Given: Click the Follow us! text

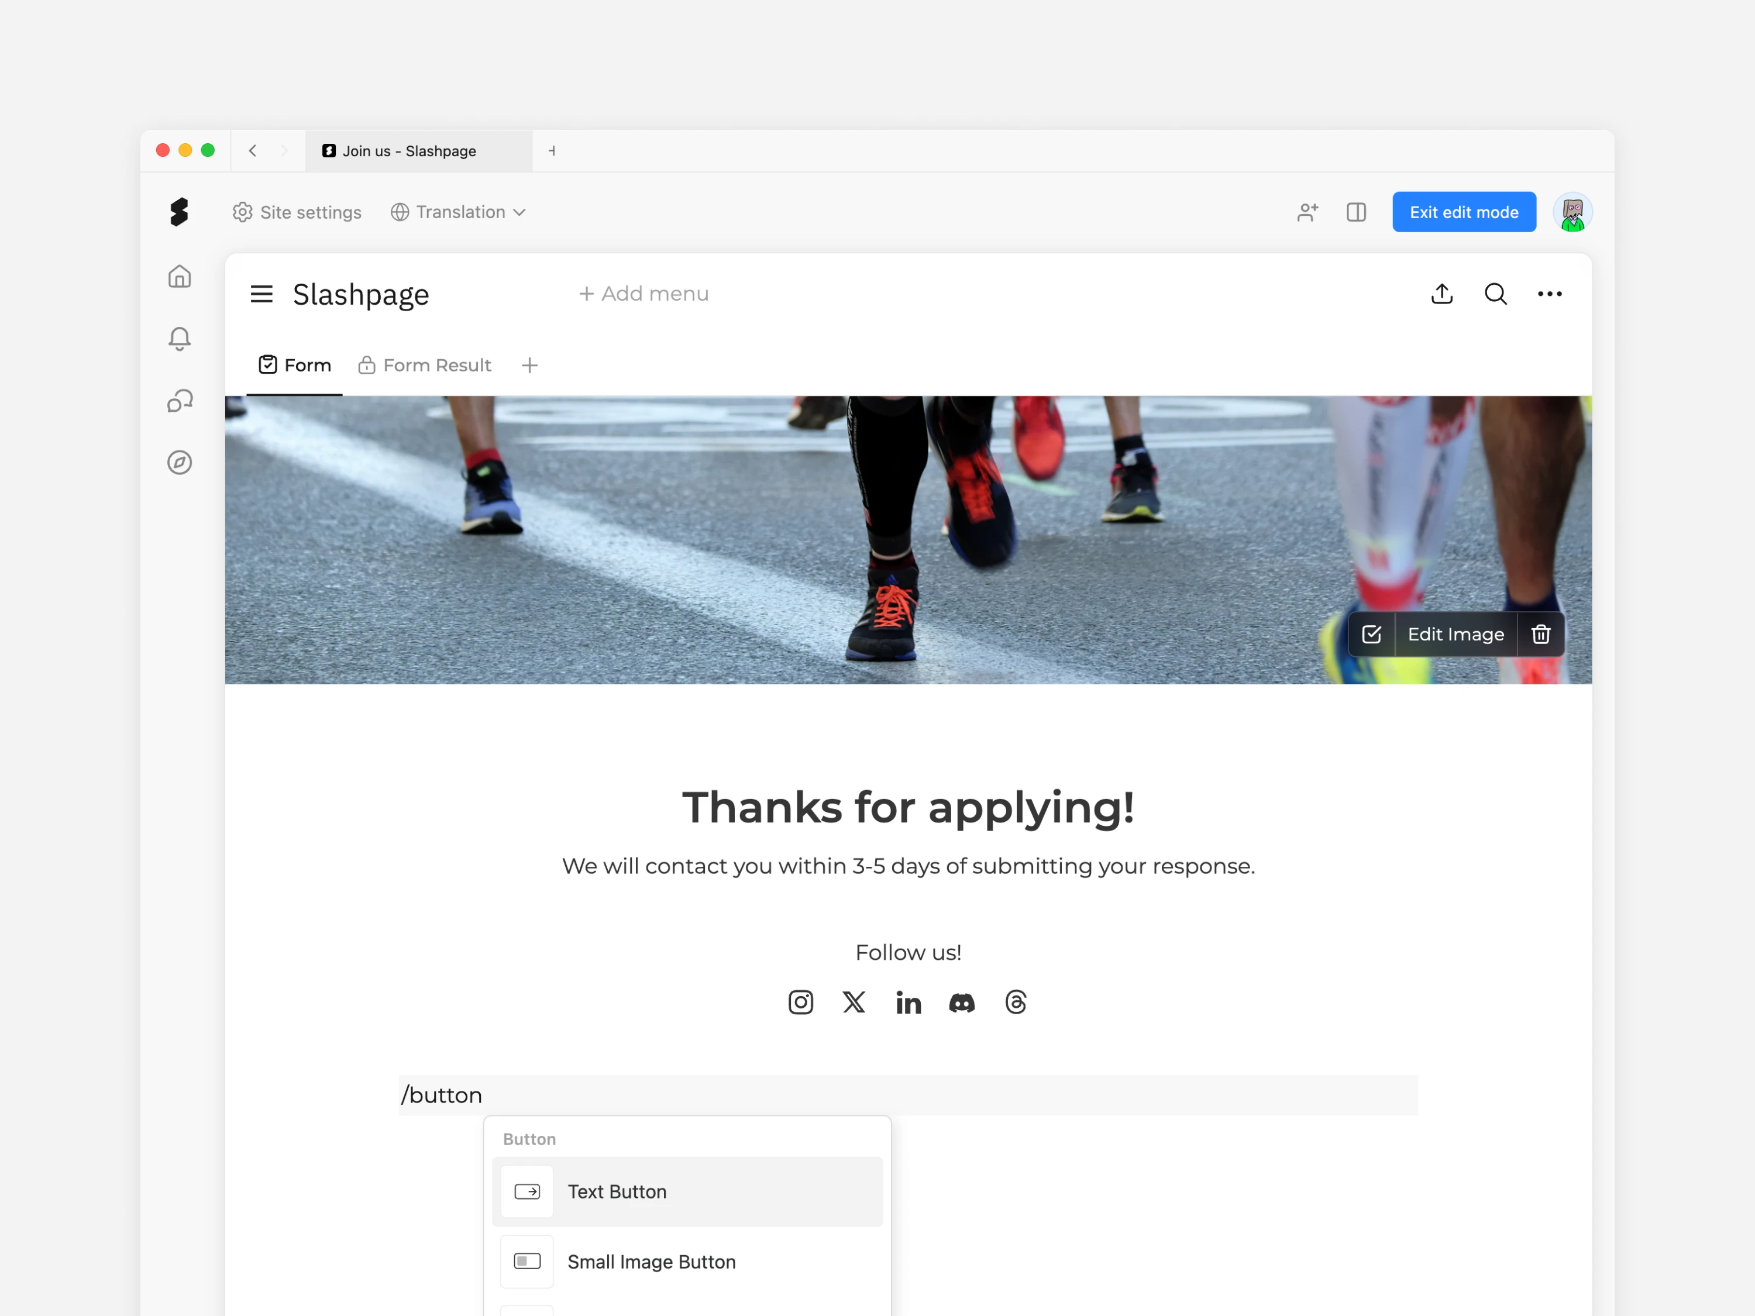Looking at the screenshot, I should [x=908, y=952].
